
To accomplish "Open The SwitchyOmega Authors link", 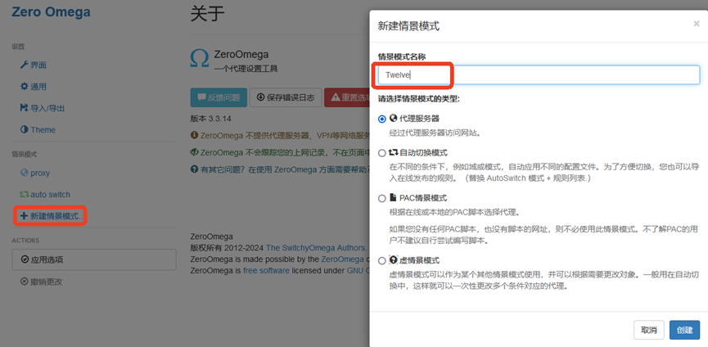I will (x=316, y=248).
